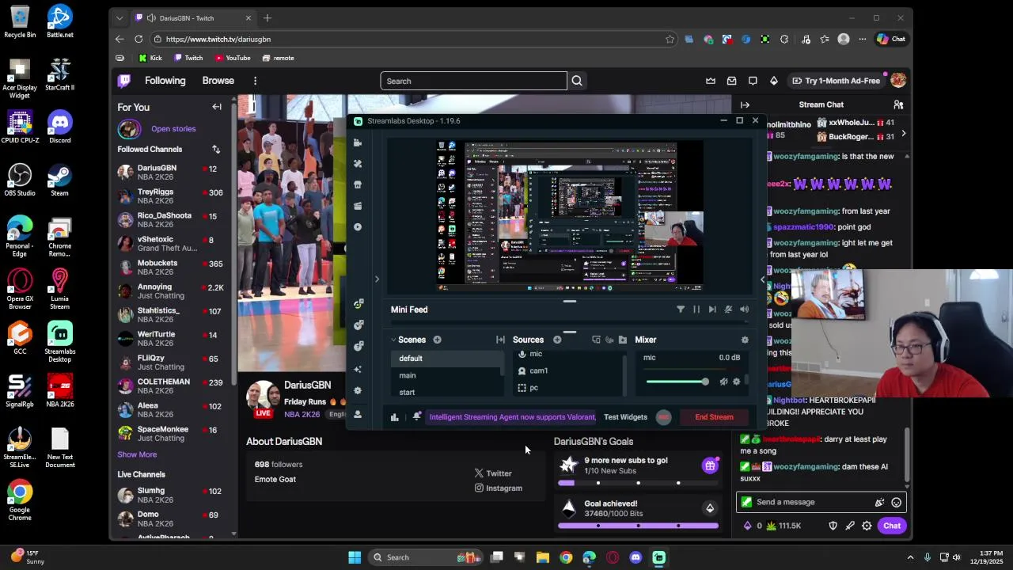Open Twitch notifications inbox icon
The image size is (1013, 570).
pos(731,81)
